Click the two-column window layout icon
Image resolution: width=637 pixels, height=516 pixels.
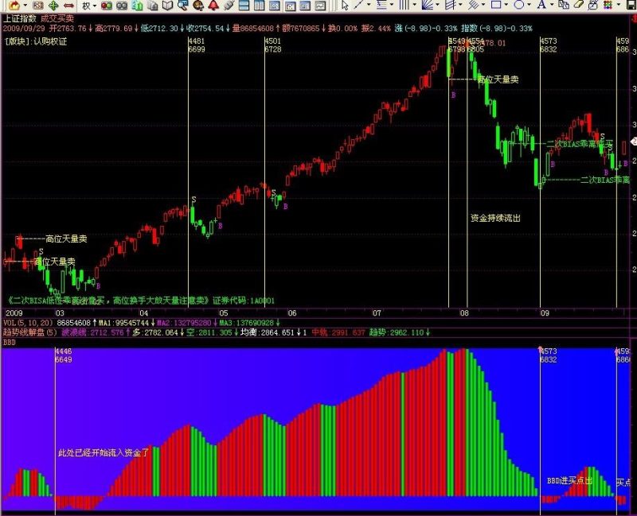click(x=260, y=6)
